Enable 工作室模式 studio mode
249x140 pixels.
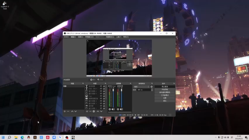click(x=165, y=95)
